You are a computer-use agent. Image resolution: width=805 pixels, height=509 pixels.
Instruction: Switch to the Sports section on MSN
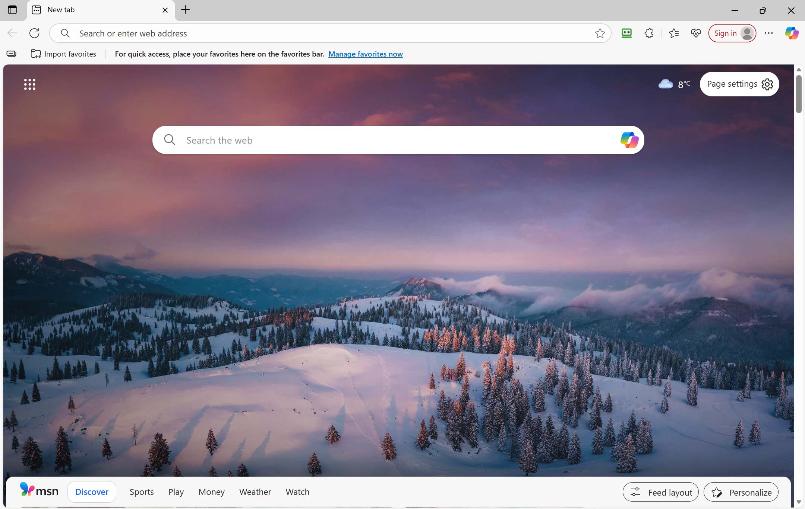141,492
